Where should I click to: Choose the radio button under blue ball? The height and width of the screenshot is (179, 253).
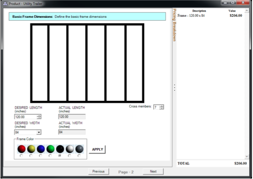click(x=41, y=156)
